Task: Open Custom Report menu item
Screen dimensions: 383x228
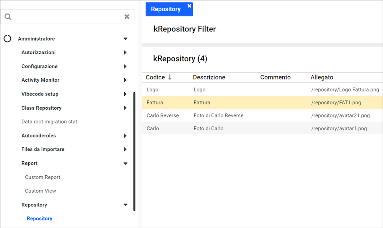Action: [x=43, y=177]
